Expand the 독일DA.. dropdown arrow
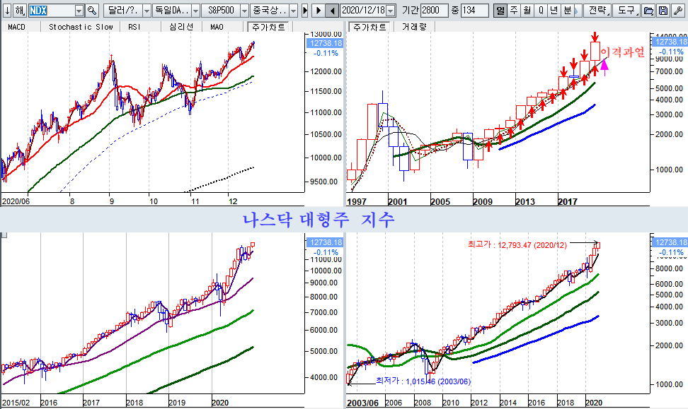The image size is (688, 409). pos(195,11)
